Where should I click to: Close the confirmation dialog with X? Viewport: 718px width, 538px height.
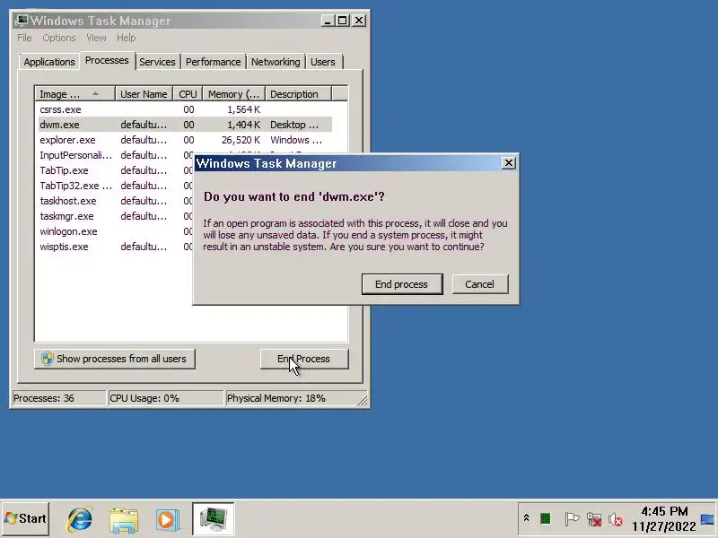(x=508, y=163)
